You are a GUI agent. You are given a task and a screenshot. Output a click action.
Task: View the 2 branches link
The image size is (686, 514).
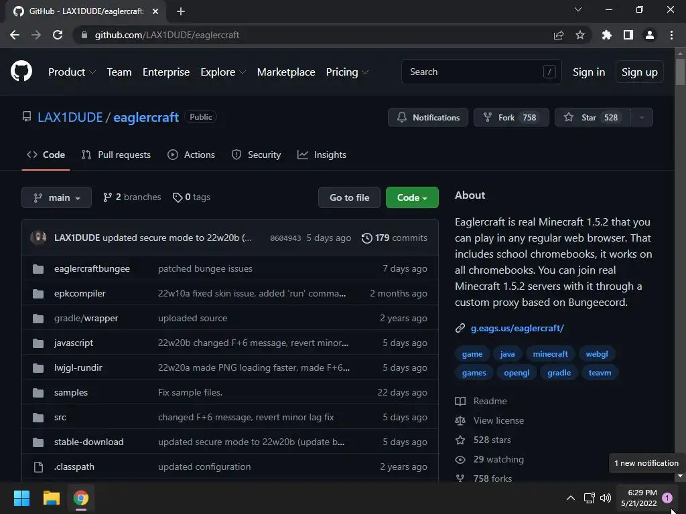(132, 197)
